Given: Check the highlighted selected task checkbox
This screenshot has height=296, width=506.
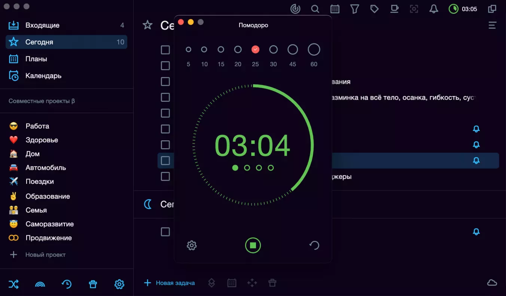Looking at the screenshot, I should [x=165, y=161].
